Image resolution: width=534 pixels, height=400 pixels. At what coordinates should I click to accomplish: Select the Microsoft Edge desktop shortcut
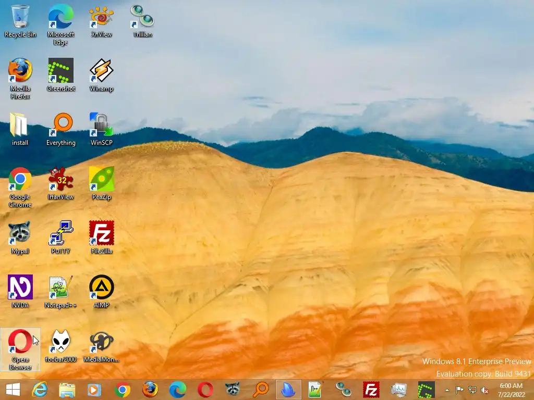pyautogui.click(x=60, y=25)
